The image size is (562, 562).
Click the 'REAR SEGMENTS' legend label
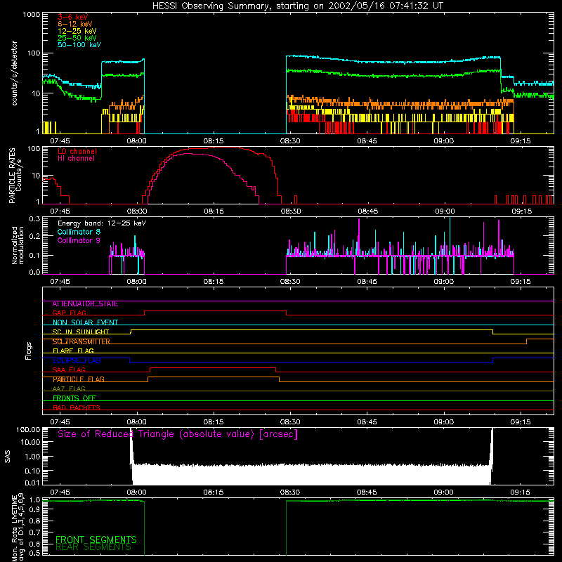click(93, 547)
